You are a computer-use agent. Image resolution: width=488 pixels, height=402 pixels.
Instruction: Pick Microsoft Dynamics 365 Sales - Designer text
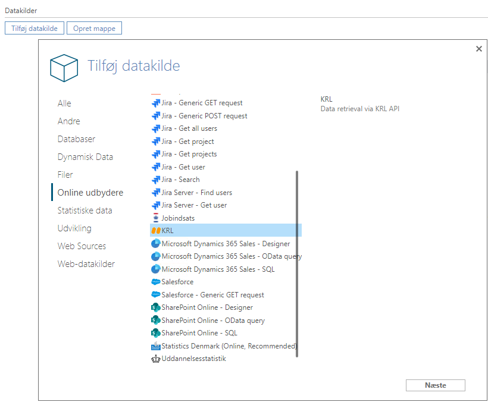tap(226, 244)
